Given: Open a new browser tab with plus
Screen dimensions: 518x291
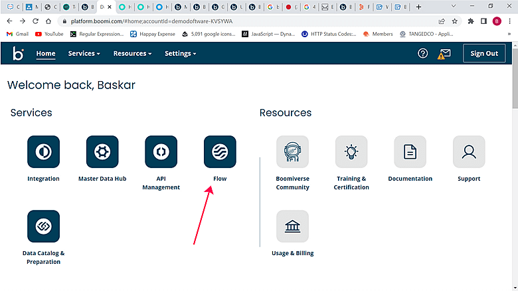Looking at the screenshot, I should 418,7.
